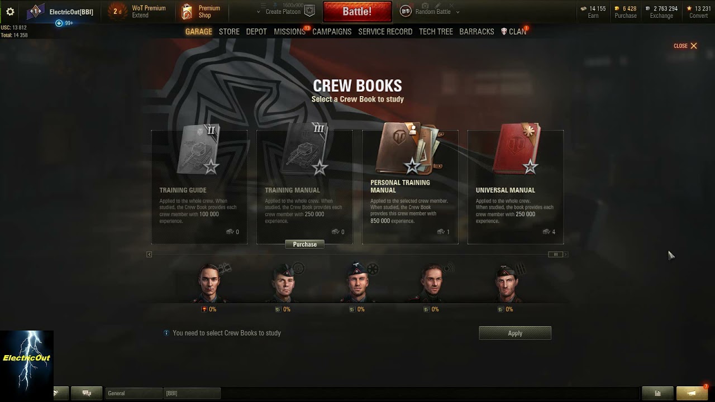Open the Create Platoon dropdown
The height and width of the screenshot is (402, 715).
point(283,12)
